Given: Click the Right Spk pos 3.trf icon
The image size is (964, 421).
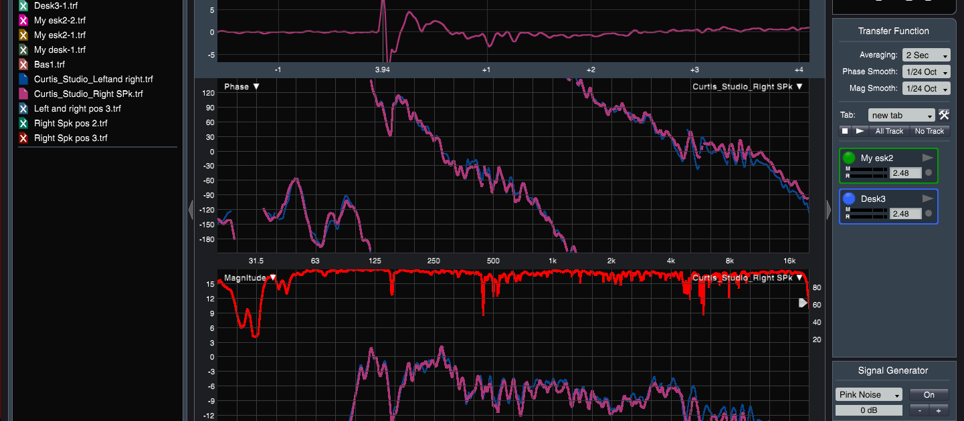Looking at the screenshot, I should click(x=23, y=138).
